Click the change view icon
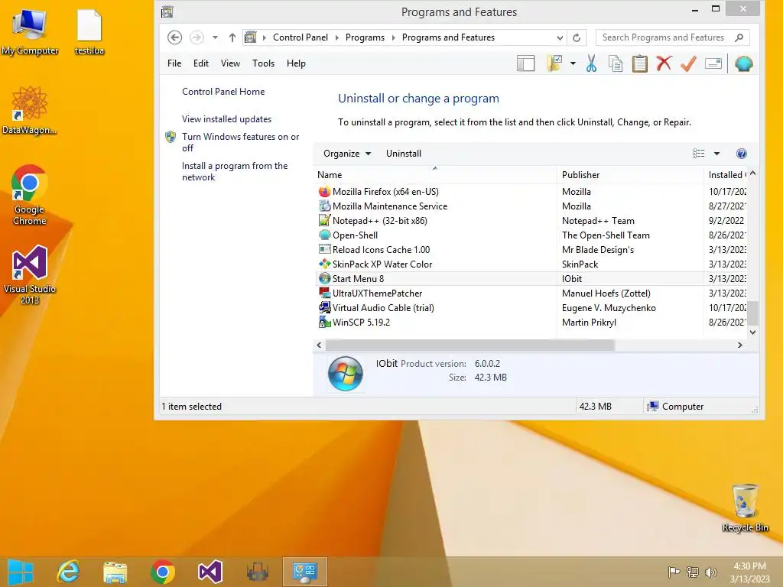This screenshot has height=587, width=783. tap(699, 153)
